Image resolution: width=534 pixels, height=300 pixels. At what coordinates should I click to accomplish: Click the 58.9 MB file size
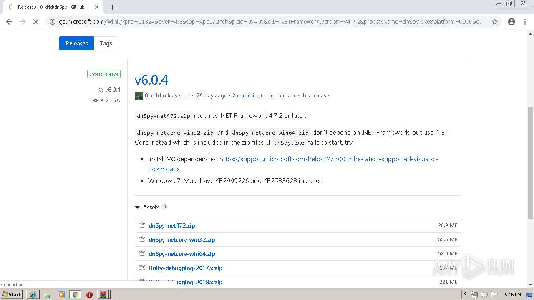click(448, 254)
